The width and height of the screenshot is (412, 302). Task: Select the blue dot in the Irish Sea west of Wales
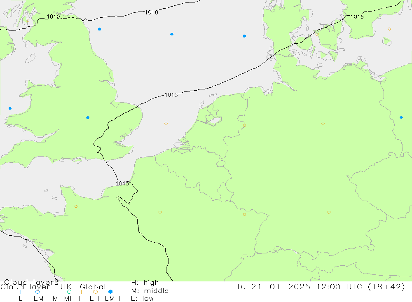[x=10, y=108]
